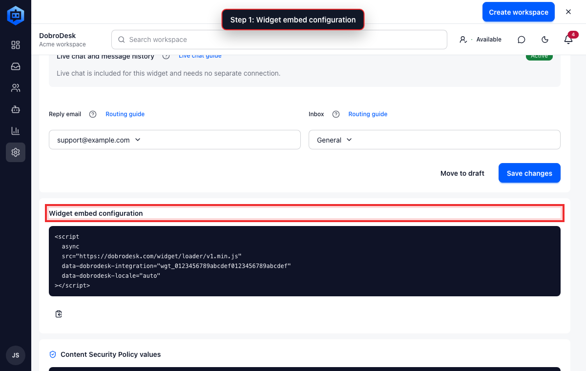Click the widget embed script code block

305,261
